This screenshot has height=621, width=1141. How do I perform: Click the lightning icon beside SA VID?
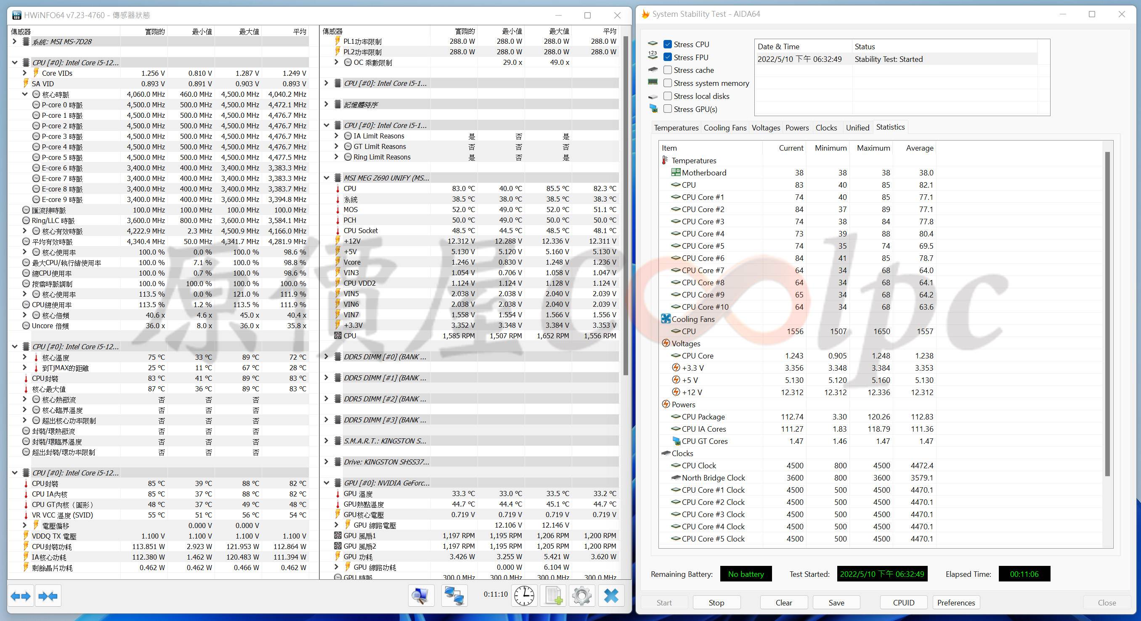point(26,83)
